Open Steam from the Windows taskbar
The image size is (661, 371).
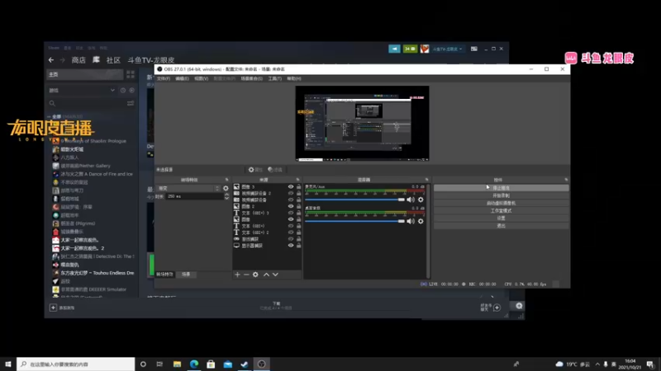pos(245,364)
